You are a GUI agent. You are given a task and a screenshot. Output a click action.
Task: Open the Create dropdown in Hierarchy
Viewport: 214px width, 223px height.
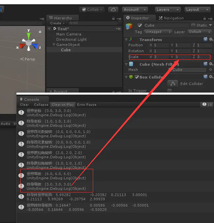(57, 23)
